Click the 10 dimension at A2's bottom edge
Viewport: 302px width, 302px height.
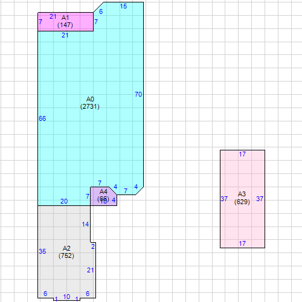click(66, 297)
